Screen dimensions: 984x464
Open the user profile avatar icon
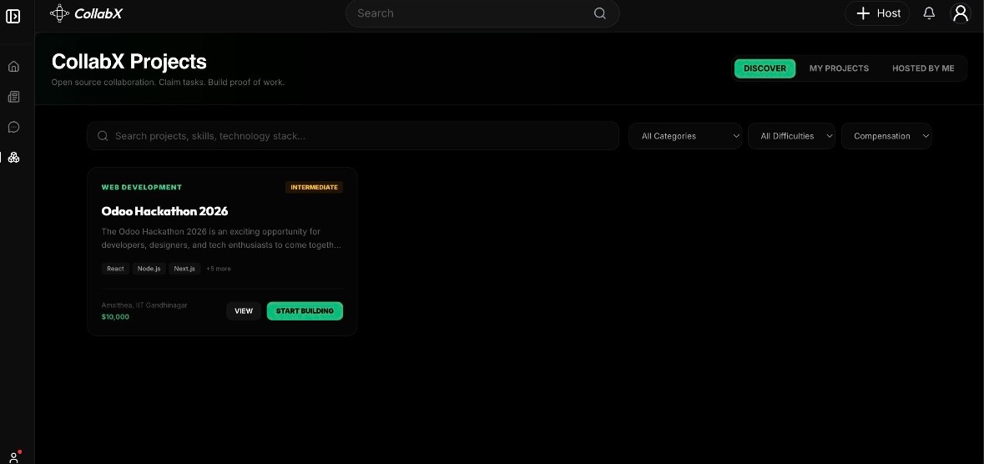(x=961, y=13)
